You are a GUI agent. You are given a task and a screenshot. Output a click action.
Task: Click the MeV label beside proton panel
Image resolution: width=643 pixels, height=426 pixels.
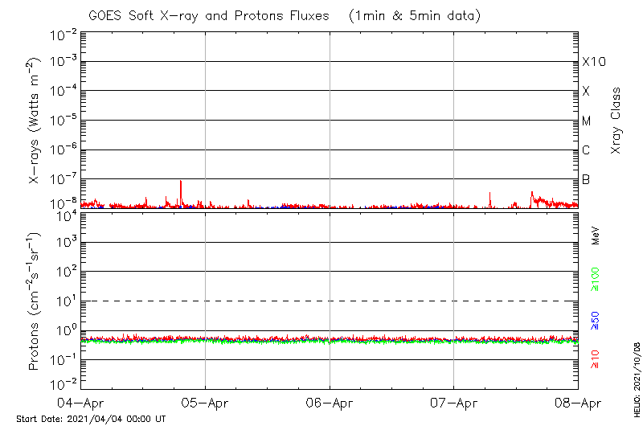[596, 236]
